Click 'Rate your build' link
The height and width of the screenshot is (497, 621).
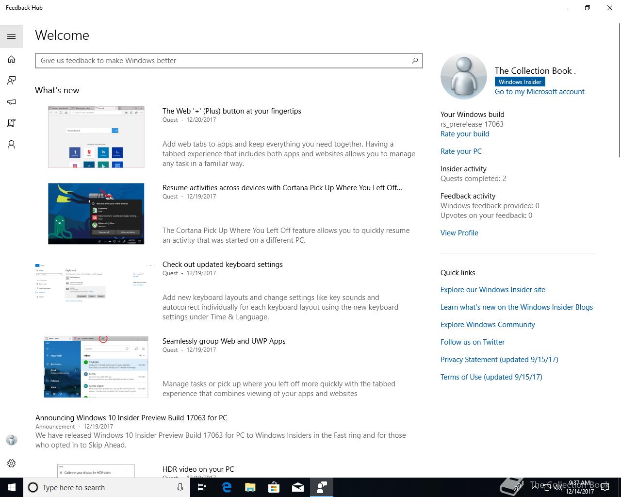tap(465, 134)
